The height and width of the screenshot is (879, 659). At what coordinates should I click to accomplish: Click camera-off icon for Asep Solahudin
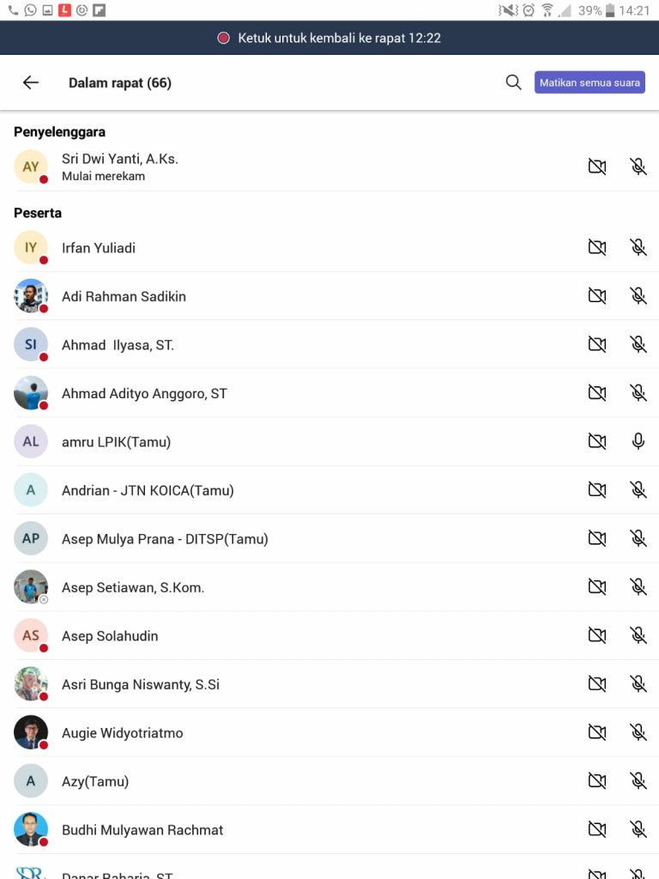click(x=597, y=635)
